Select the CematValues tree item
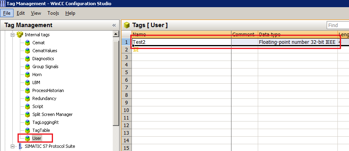 coord(45,51)
